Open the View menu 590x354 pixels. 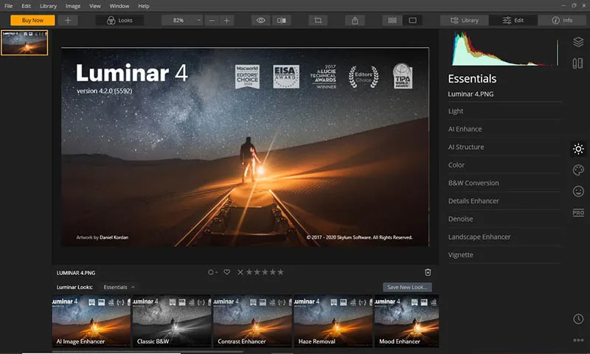(95, 6)
